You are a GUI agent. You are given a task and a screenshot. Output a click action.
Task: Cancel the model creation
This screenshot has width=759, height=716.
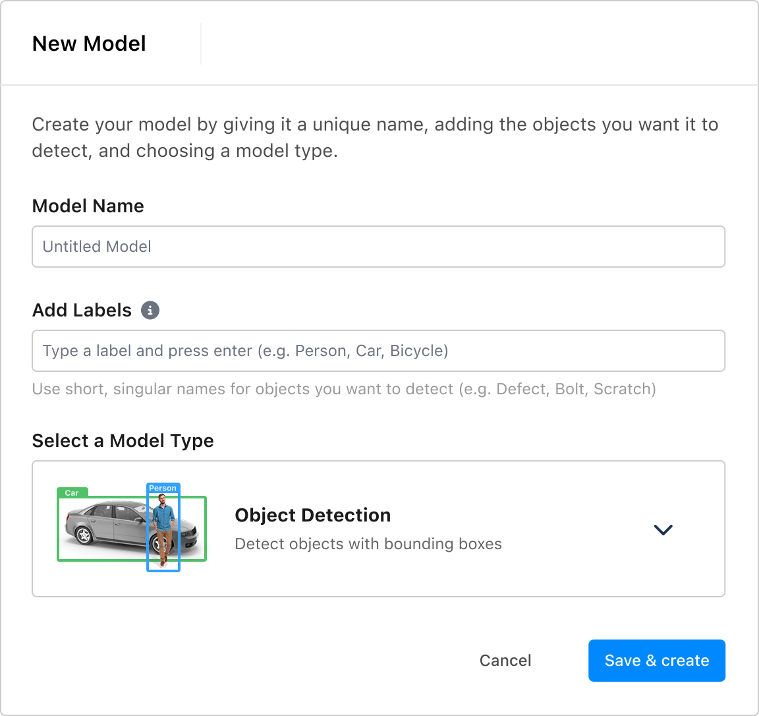pos(505,660)
